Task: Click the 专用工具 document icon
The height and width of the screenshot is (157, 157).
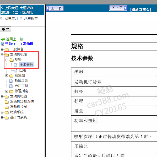Action: pos(11,86)
